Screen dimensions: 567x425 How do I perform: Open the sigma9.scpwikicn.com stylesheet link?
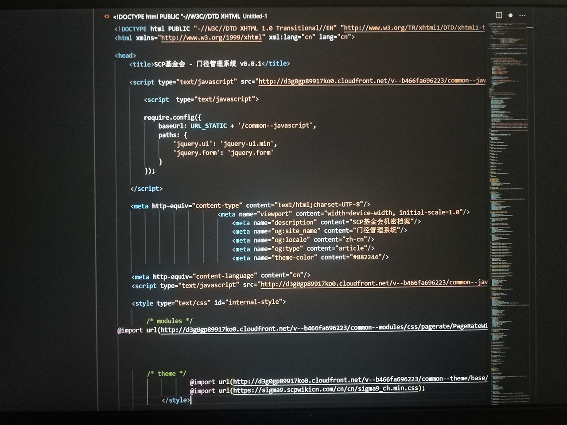coord(326,389)
